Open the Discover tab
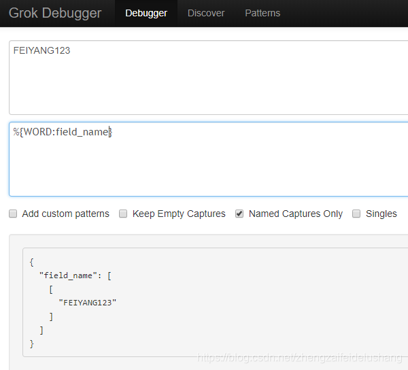Viewport: 408px width, 370px height. click(206, 13)
